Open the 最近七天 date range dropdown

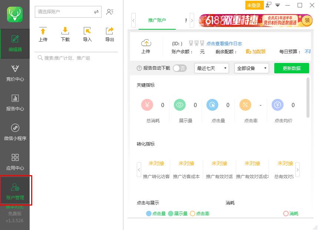tap(211, 68)
